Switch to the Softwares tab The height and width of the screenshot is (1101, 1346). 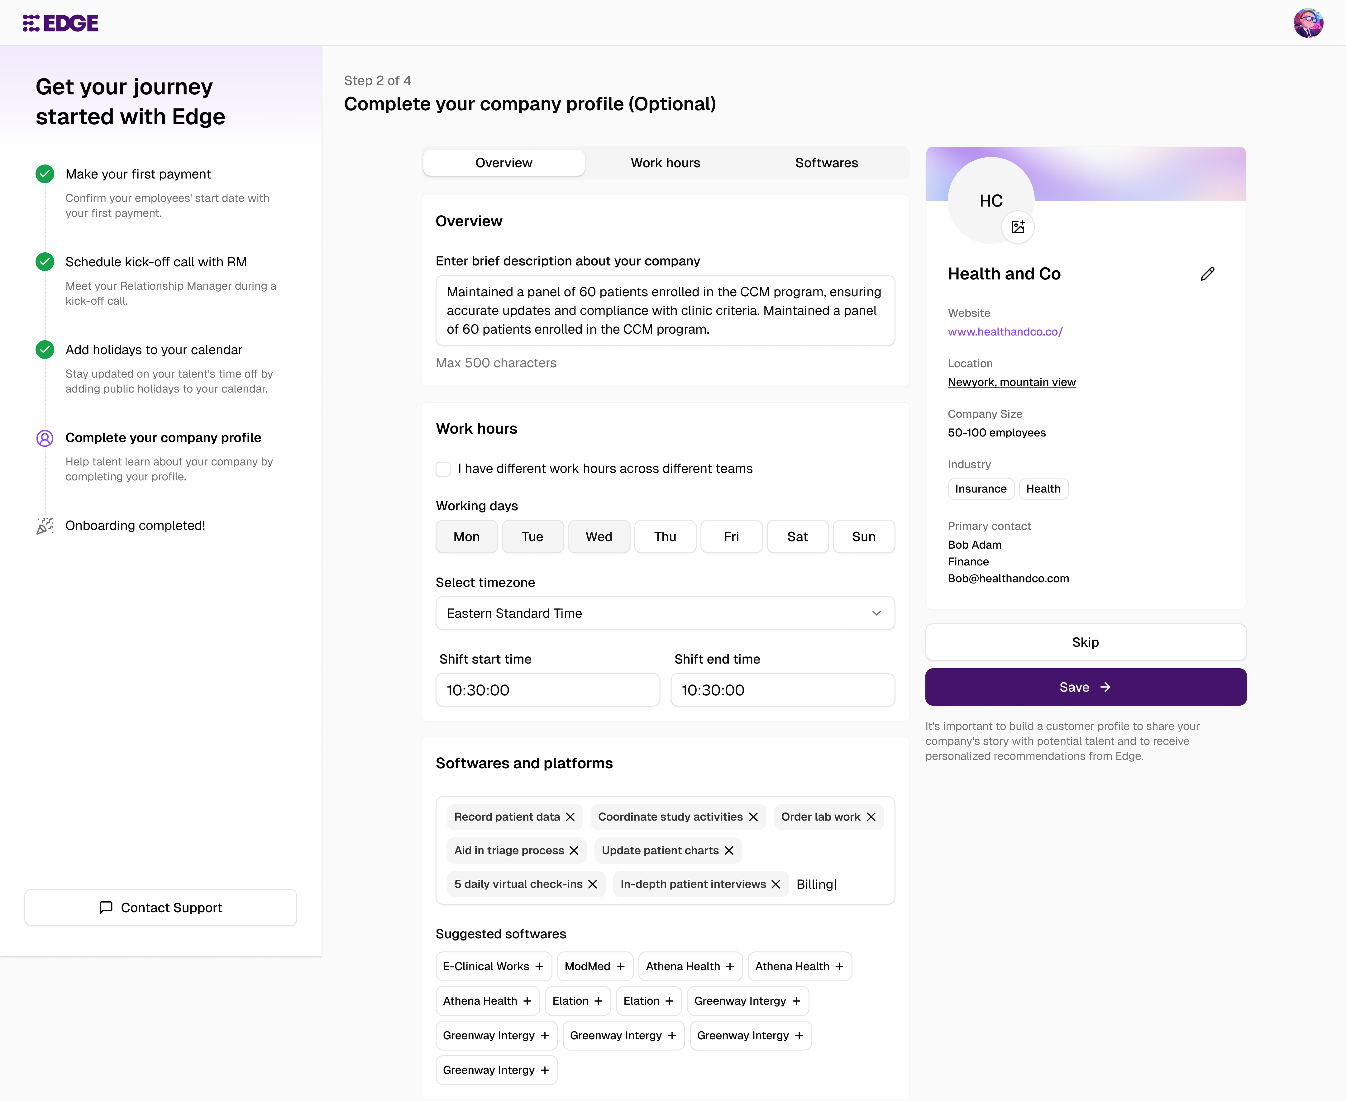coord(826,163)
